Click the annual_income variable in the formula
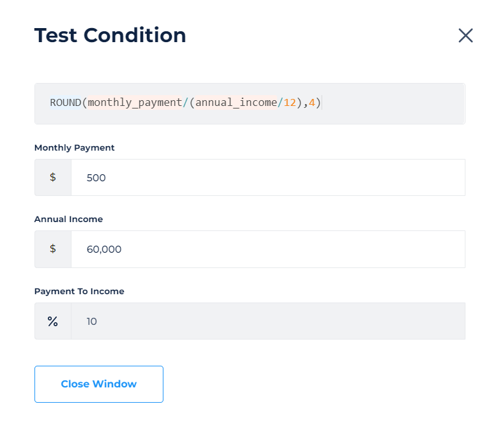The width and height of the screenshot is (498, 434). tap(235, 103)
